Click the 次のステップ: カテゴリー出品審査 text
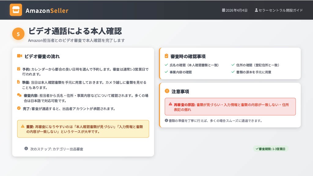The image size is (313, 176). click(57, 149)
